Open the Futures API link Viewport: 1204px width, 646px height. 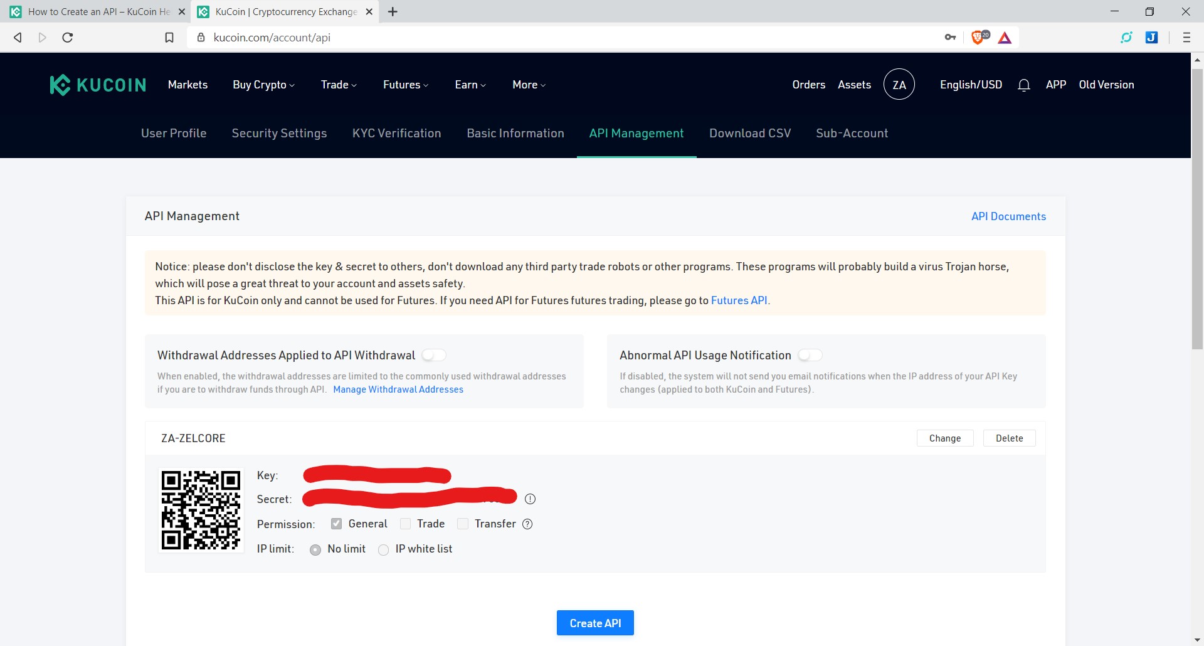pyautogui.click(x=739, y=300)
